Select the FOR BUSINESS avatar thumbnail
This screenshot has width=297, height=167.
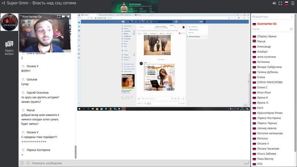pyautogui.click(x=9, y=22)
